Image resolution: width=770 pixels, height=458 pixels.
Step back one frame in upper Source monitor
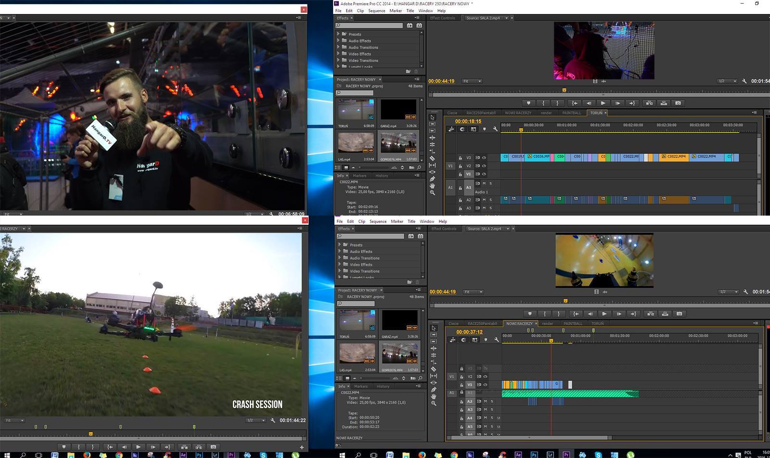pyautogui.click(x=589, y=103)
